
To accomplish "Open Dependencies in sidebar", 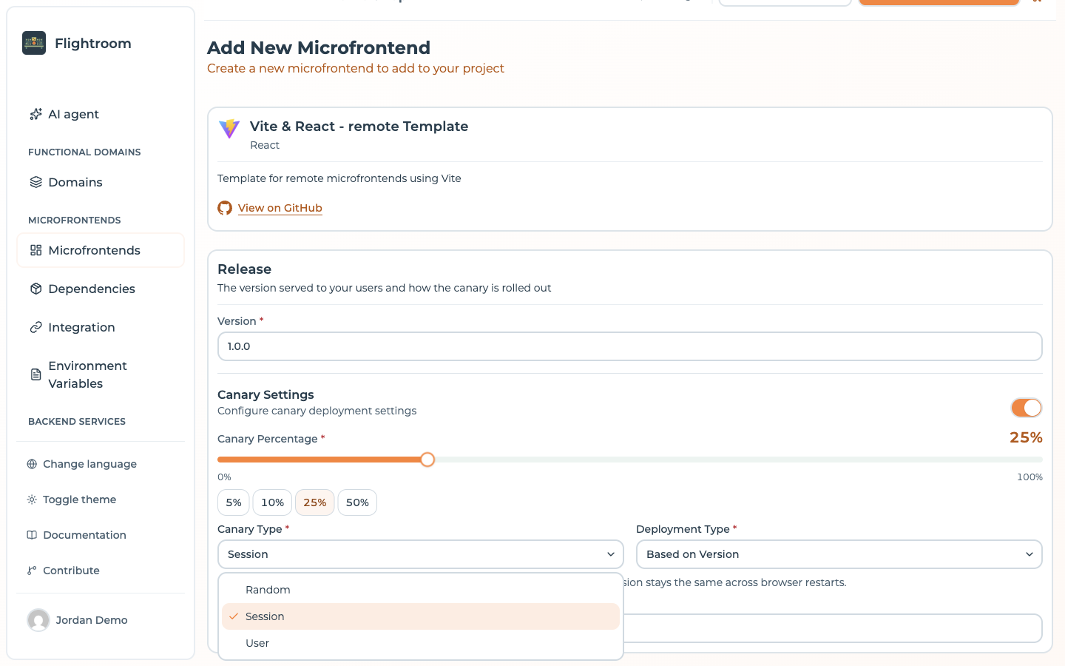I will click(101, 289).
